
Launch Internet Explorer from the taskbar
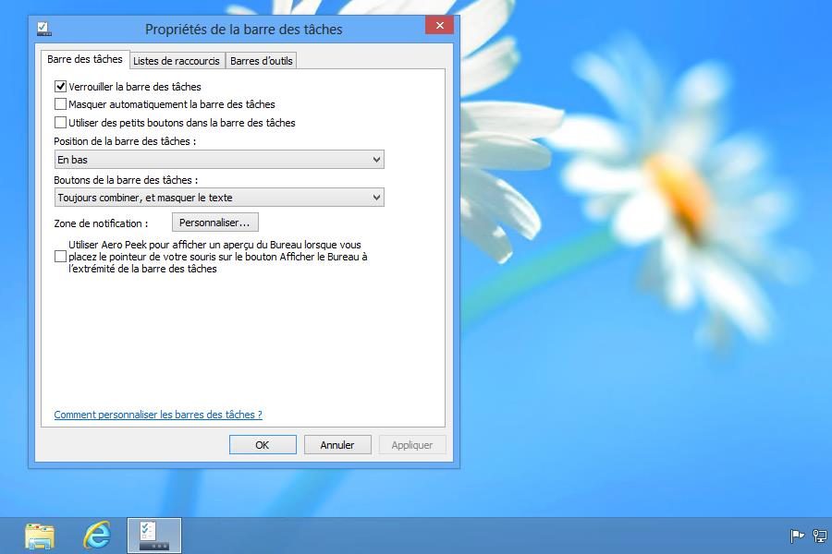96,535
